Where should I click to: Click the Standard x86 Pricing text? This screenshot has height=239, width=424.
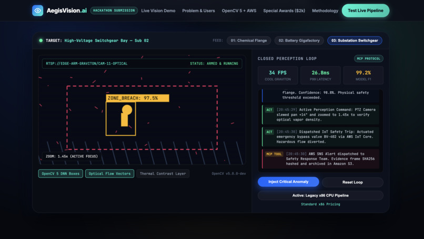[320, 204]
